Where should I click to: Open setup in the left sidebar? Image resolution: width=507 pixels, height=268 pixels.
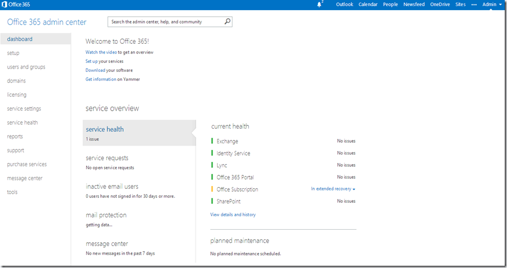13,53
